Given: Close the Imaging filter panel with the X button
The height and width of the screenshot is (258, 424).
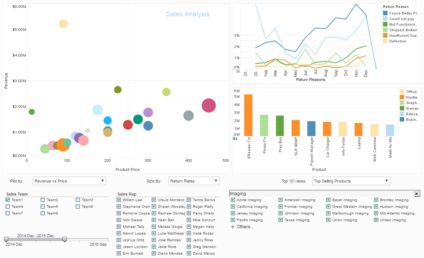Looking at the screenshot, I should 417,194.
